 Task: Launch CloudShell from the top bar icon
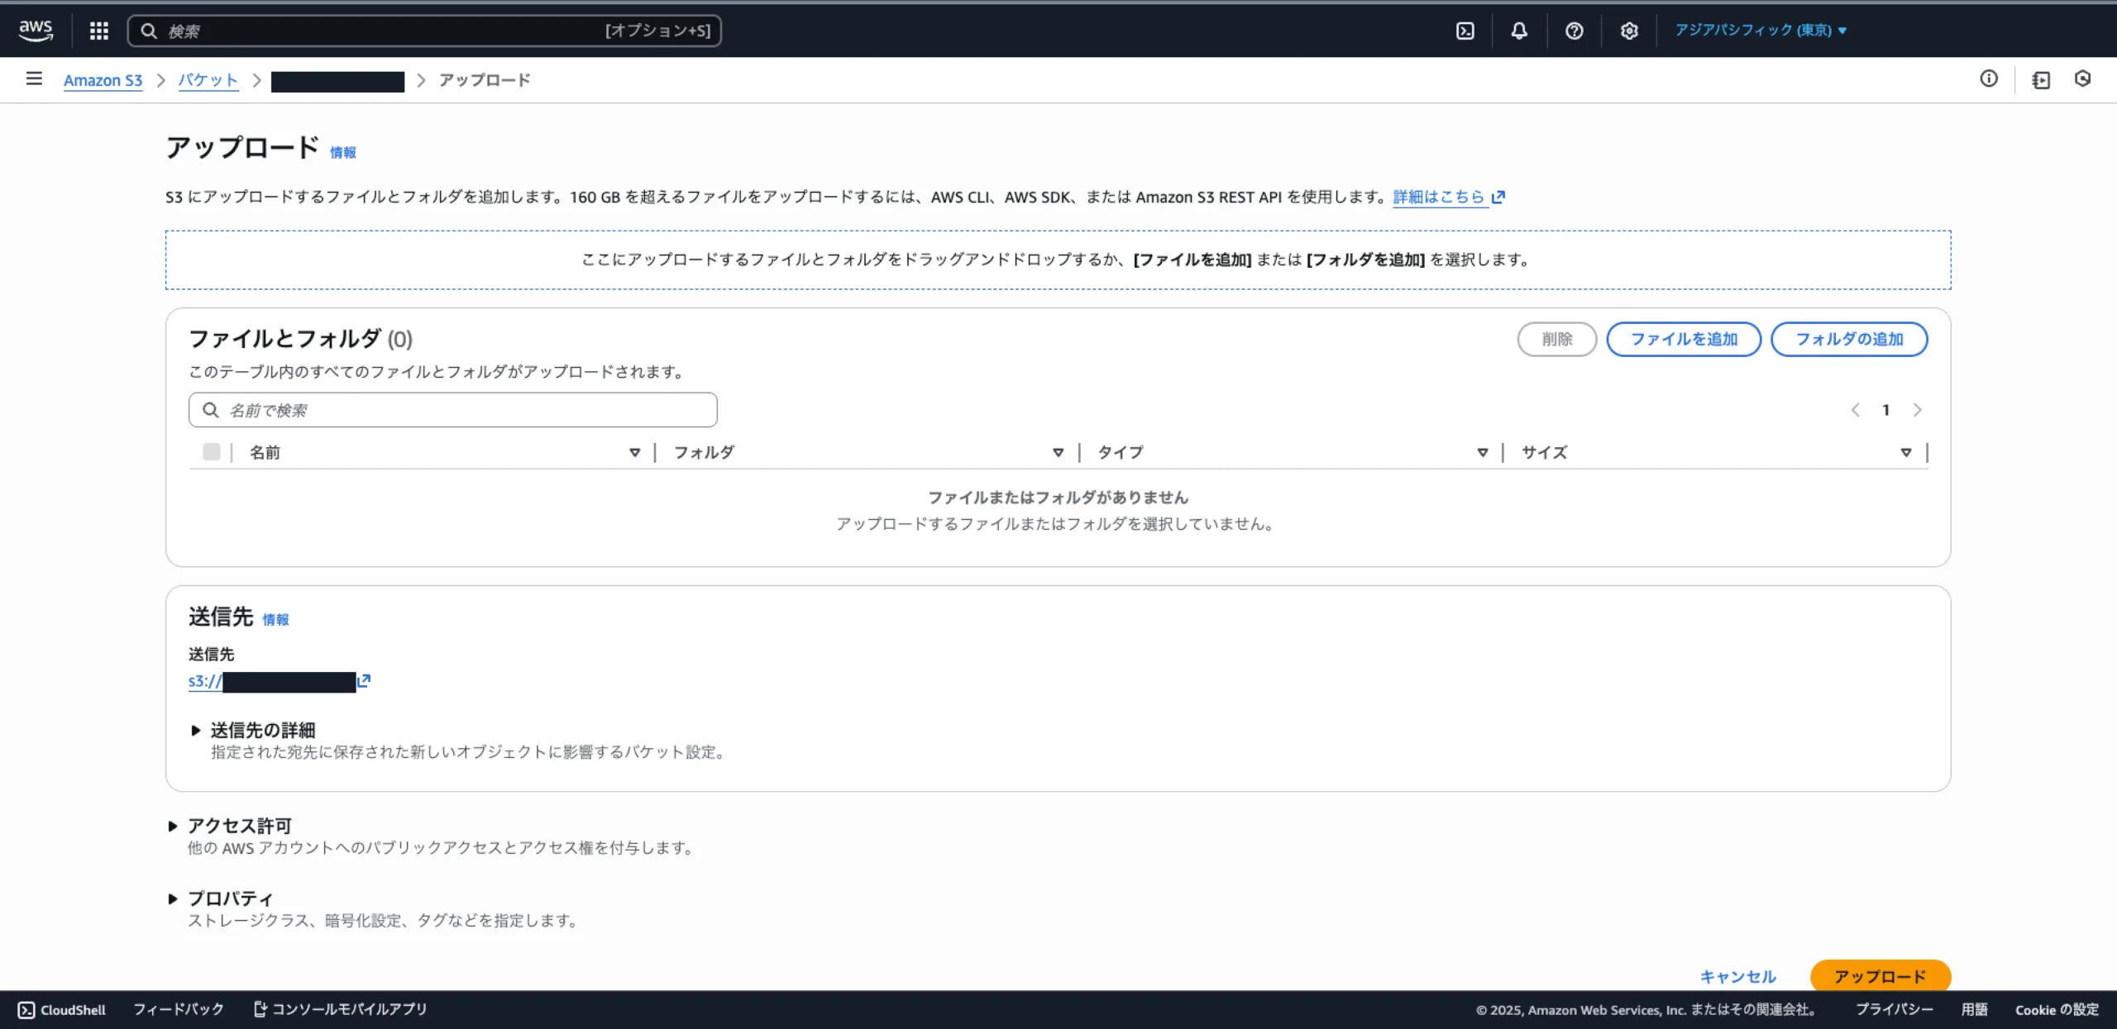pos(1465,31)
